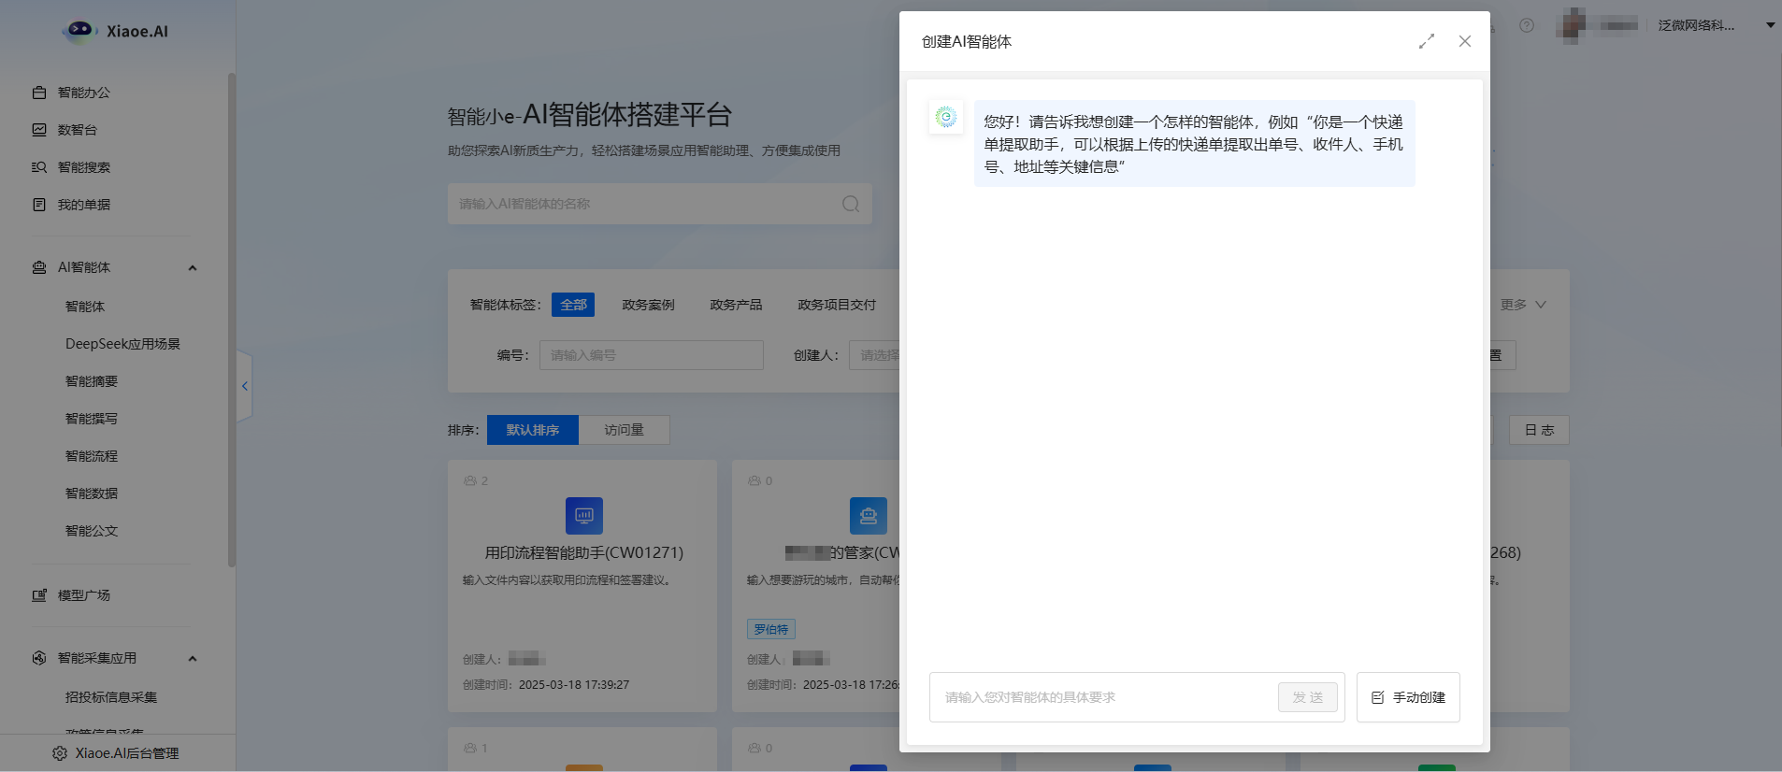Viewport: 1782px width, 772px height.
Task: Click the creation time 2025-03-18 17:39:27
Action: (x=574, y=684)
